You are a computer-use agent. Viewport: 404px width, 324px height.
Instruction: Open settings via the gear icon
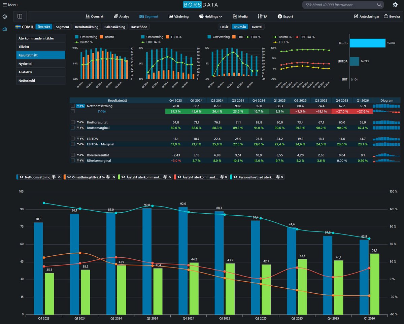(x=395, y=5)
